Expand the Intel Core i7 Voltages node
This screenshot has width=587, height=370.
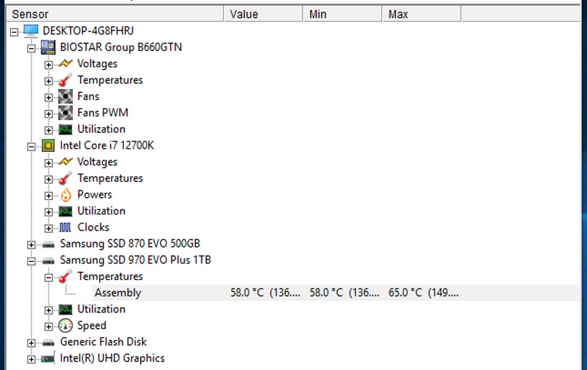[48, 163]
